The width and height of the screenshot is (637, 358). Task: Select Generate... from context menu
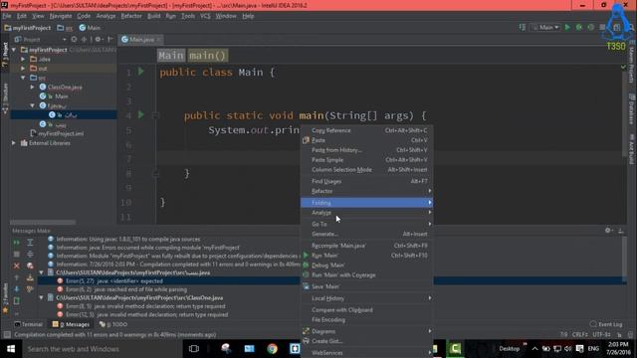[366, 234]
